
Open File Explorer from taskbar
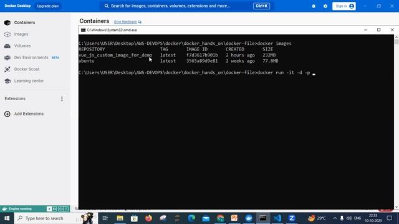coord(120,218)
